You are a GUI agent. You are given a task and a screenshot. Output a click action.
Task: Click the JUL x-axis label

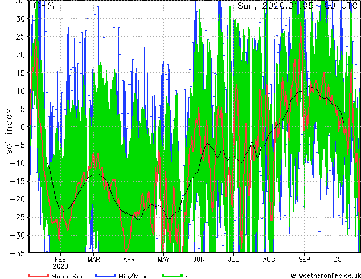(x=233, y=260)
